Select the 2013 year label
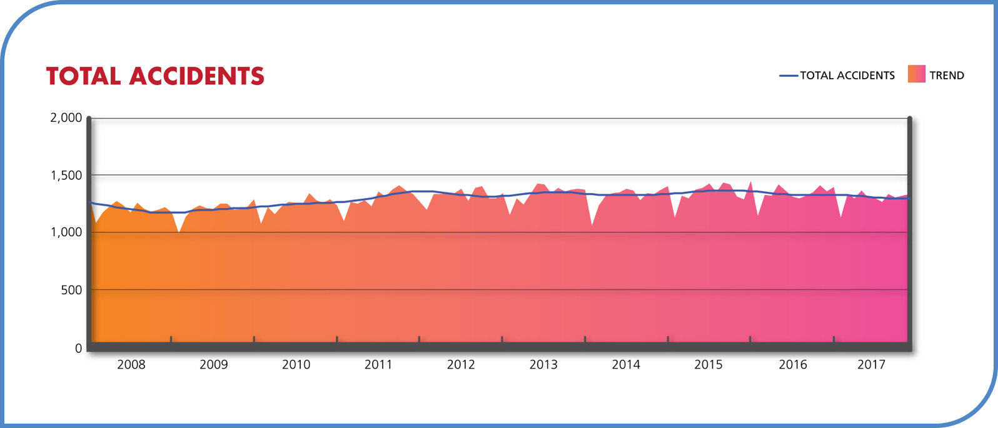 point(543,365)
